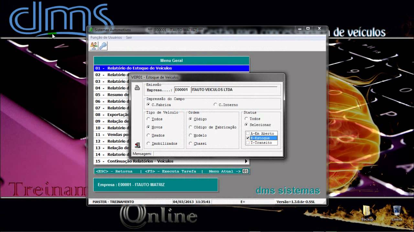Click the Sair menu
The image size is (414, 232).
click(x=129, y=37)
